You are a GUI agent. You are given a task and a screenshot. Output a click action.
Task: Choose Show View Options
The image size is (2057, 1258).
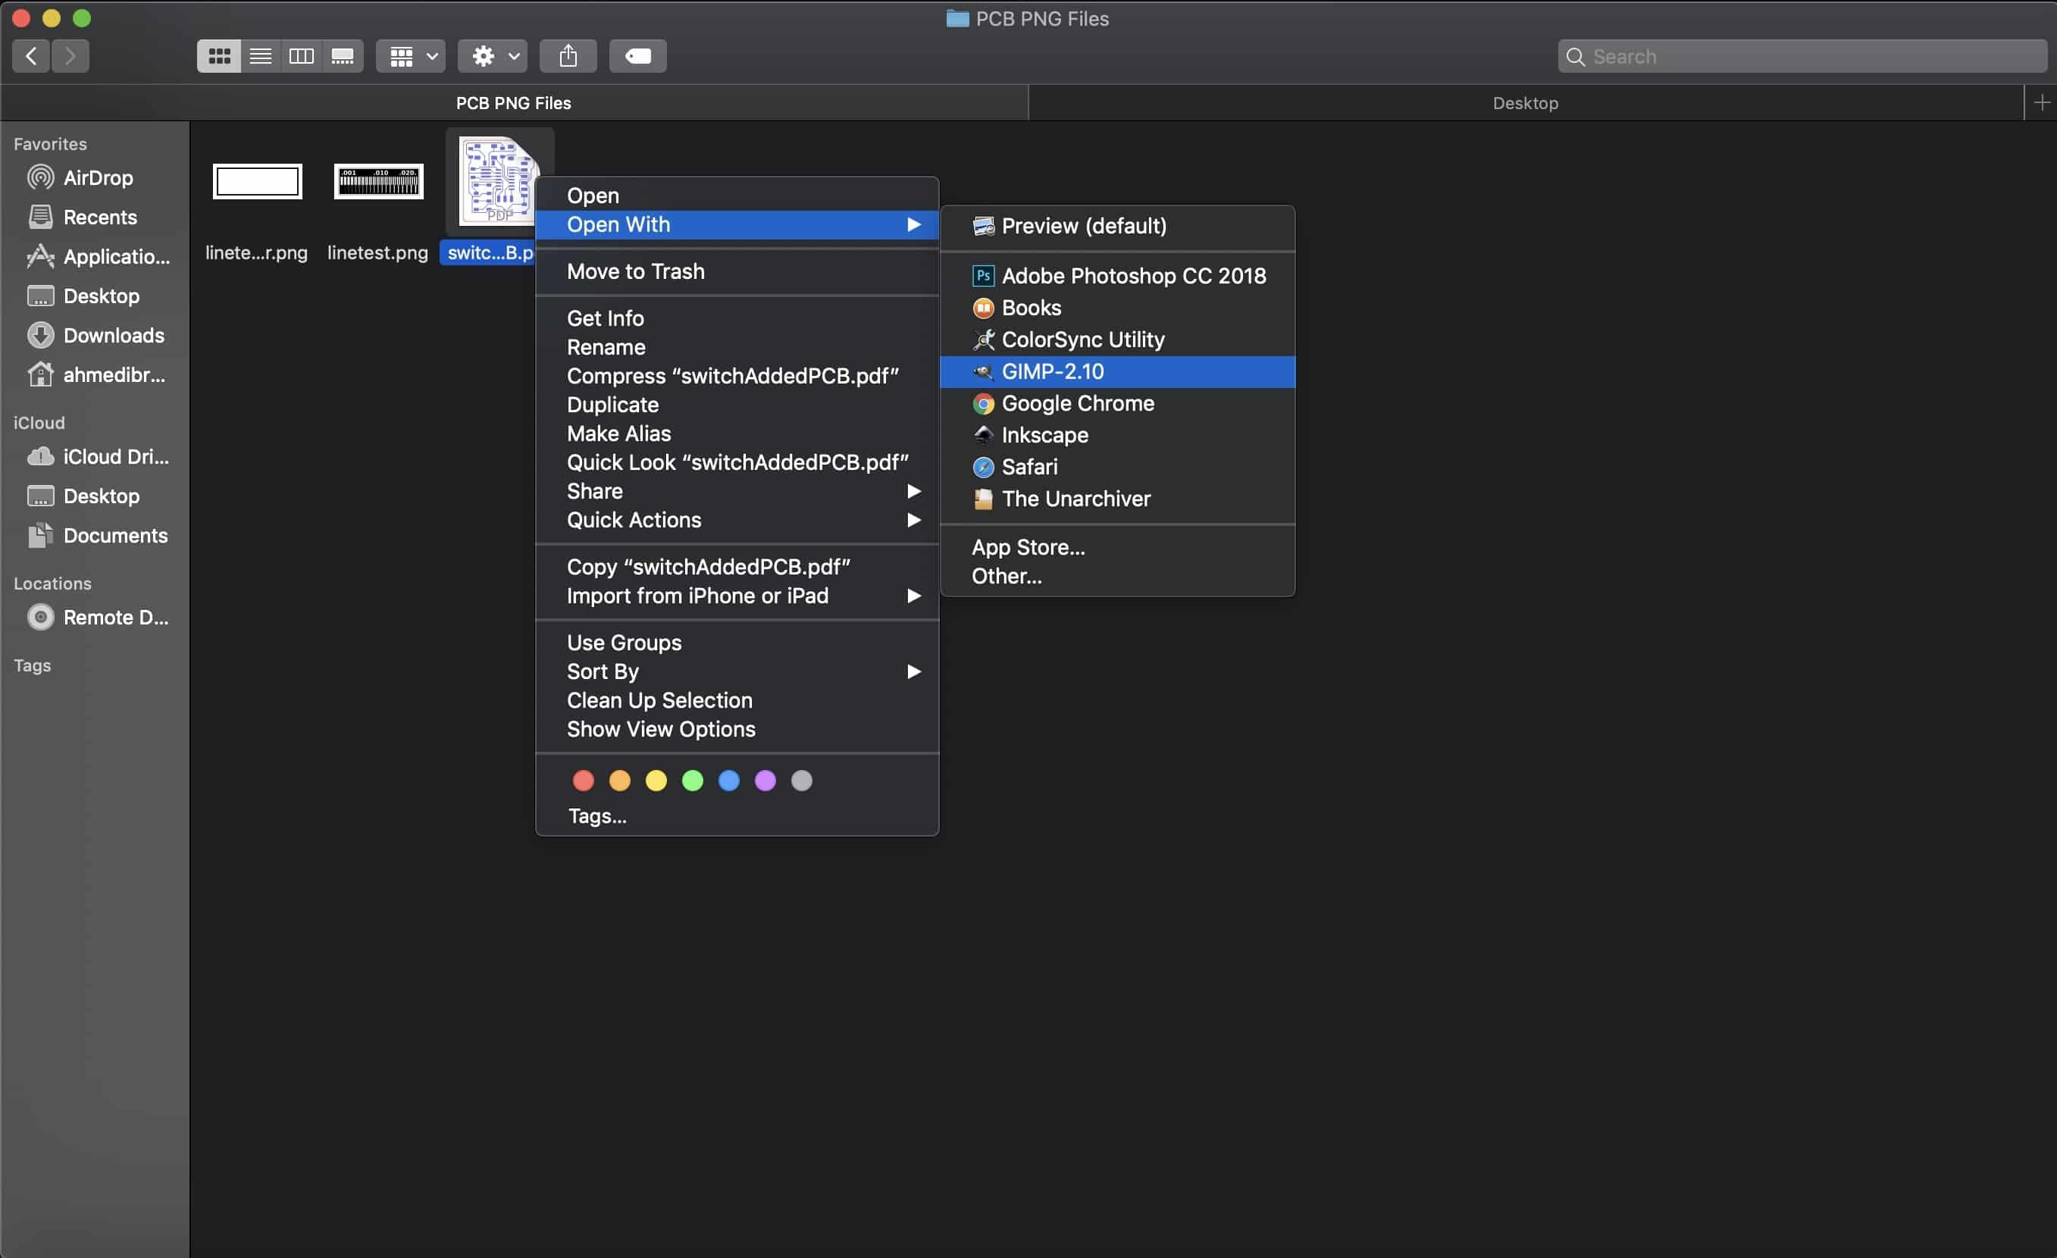736,729
